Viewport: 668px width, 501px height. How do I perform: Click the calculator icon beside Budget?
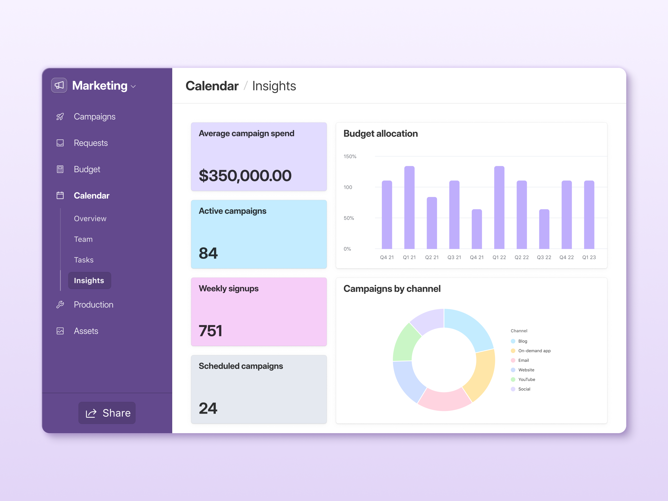click(x=60, y=169)
